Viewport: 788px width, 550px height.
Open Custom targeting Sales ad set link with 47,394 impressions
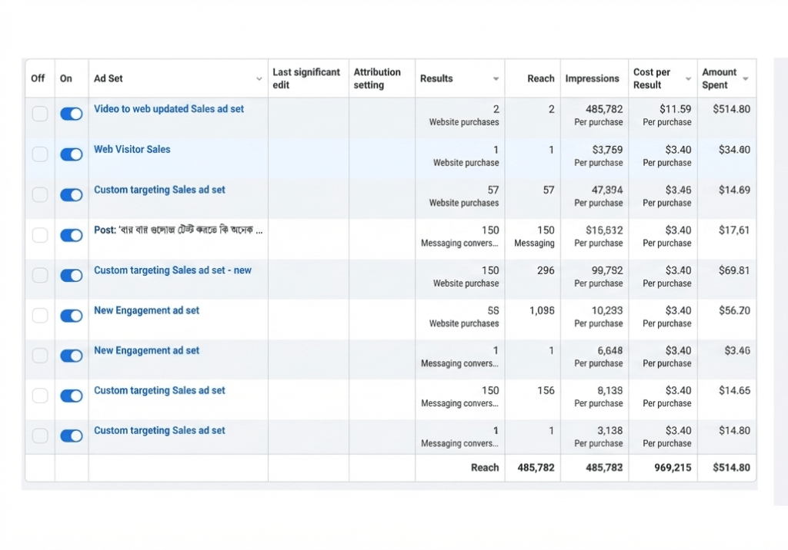[159, 190]
